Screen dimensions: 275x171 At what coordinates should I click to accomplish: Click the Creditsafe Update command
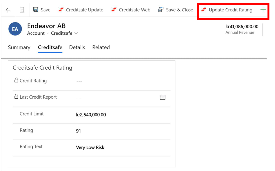click(81, 10)
